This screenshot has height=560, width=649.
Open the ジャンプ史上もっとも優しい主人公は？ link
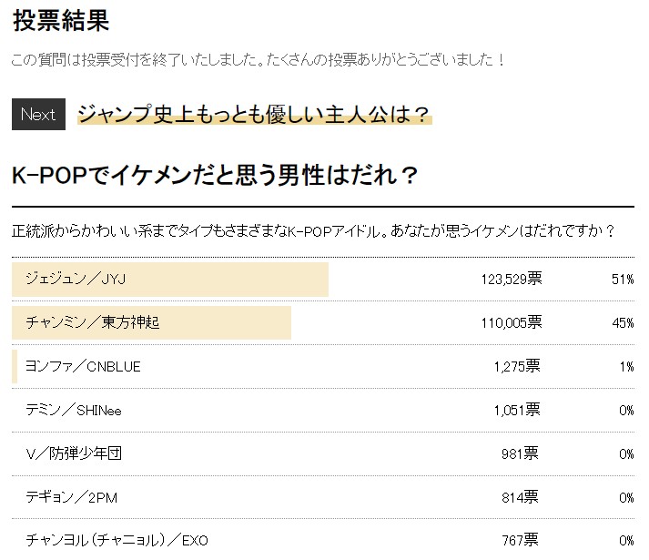(x=254, y=115)
